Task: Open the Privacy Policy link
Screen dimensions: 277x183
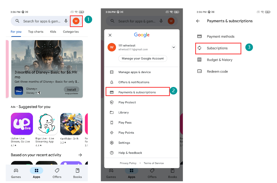Action: [x=128, y=163]
